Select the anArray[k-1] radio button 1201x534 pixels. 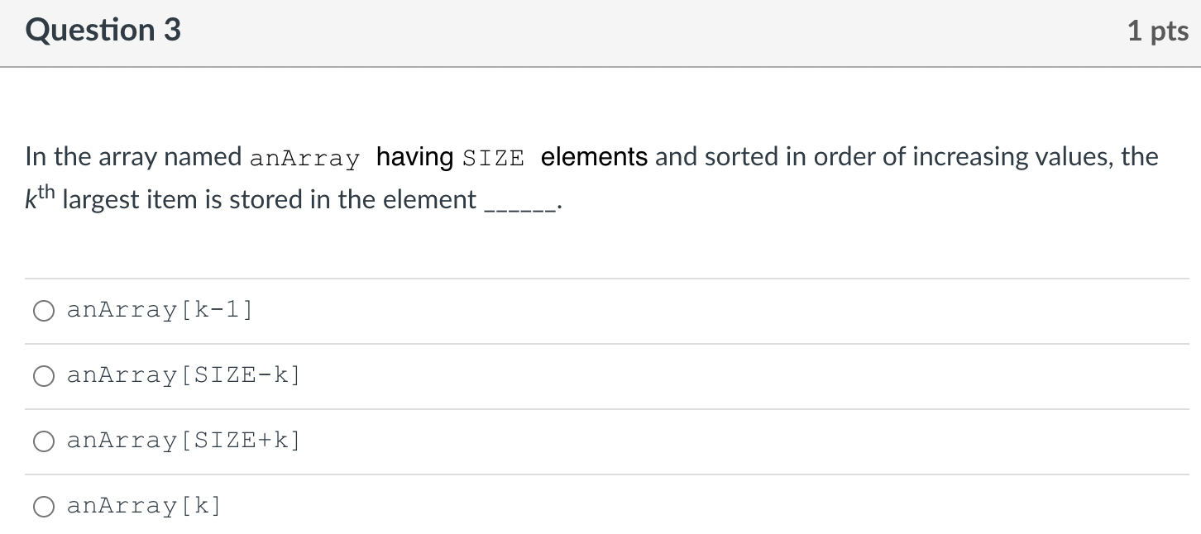[x=44, y=311]
